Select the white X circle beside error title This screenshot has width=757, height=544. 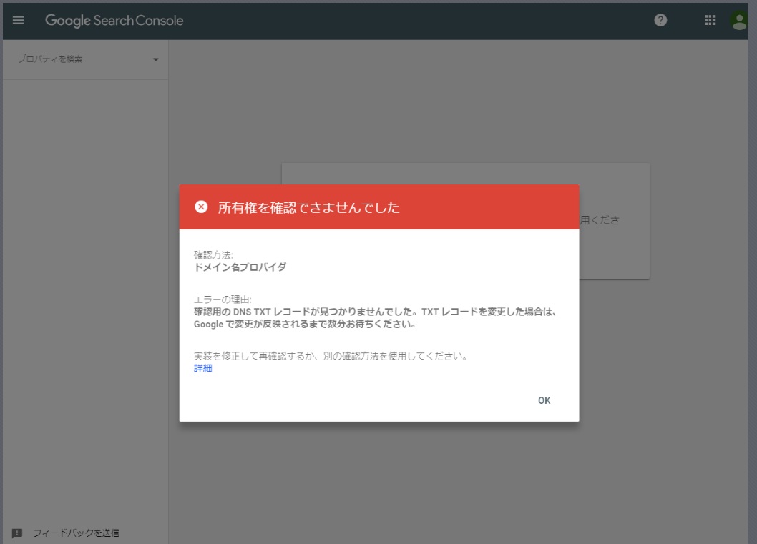coord(203,208)
